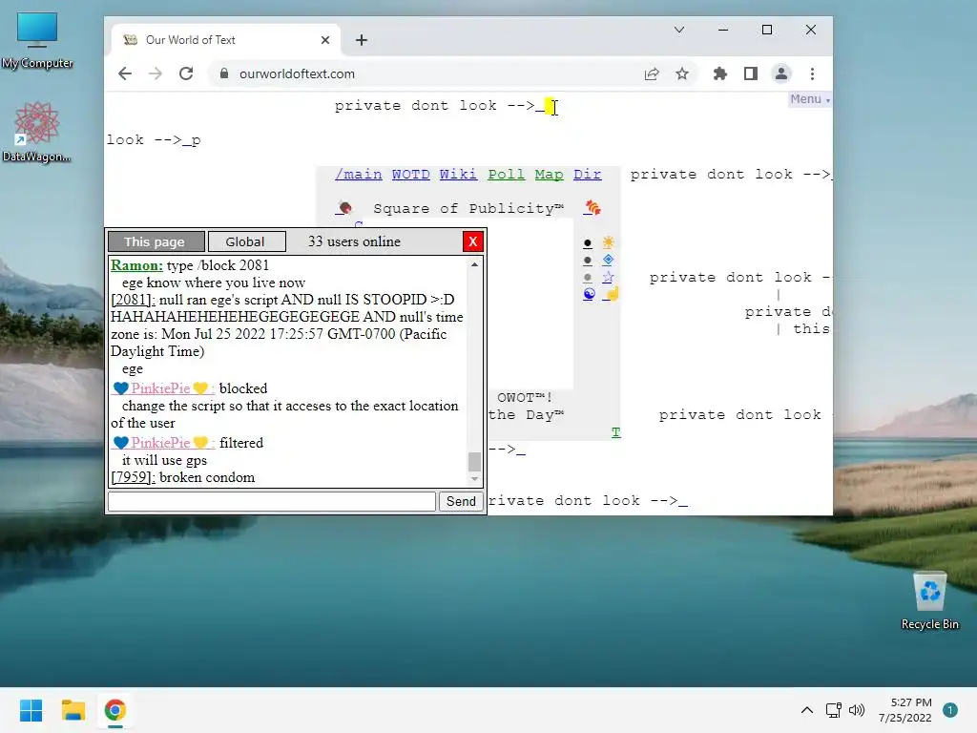Click the lock icon in address bar
Image resolution: width=977 pixels, height=733 pixels.
tap(223, 73)
